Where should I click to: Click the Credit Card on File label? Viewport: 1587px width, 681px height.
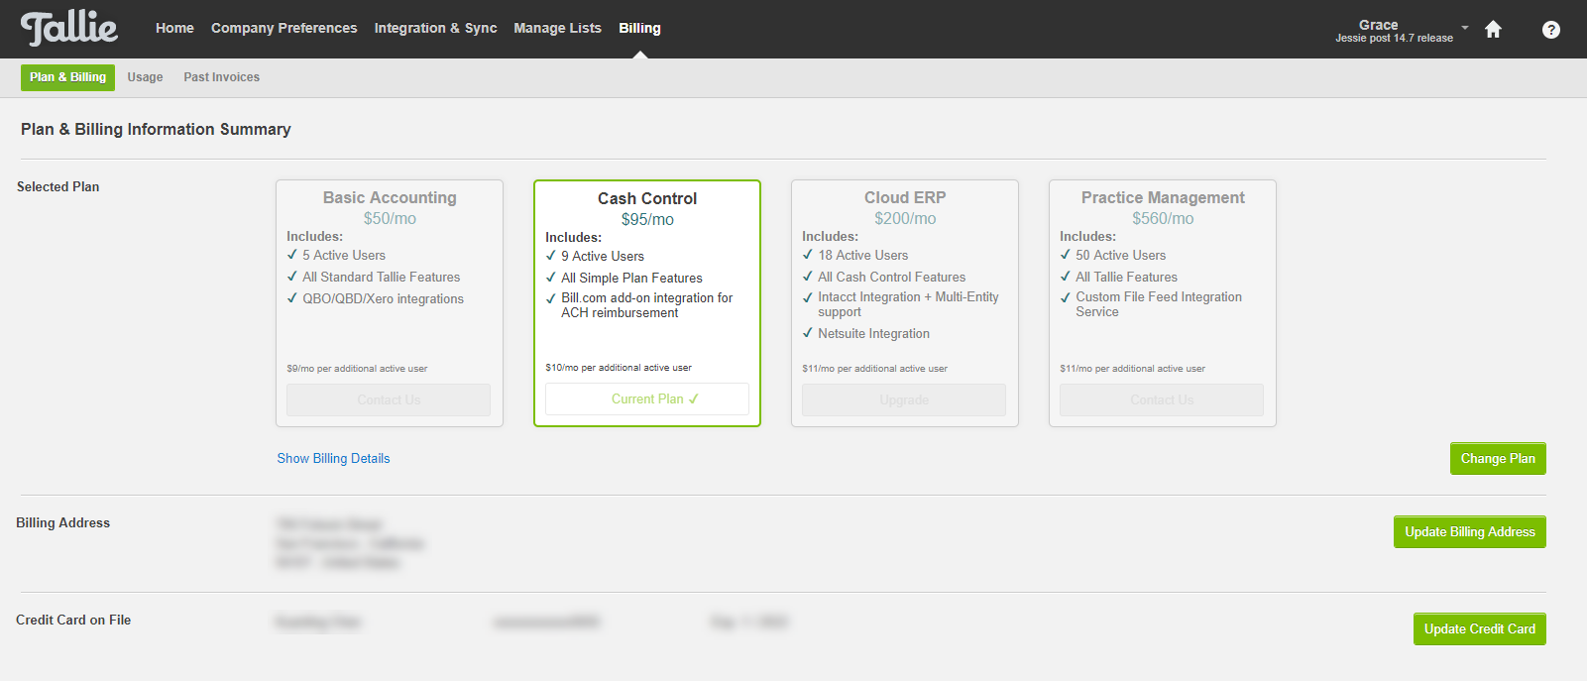coord(73,621)
